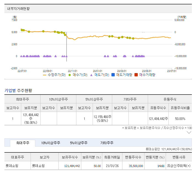Click the 최대주주 column group header
Screen dimensions: 196x172
tap(22, 99)
